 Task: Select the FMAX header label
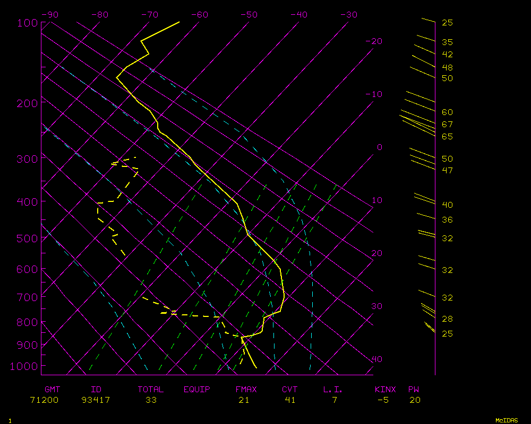246,390
